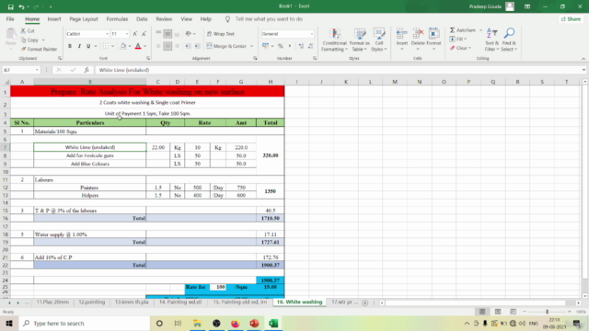Open the 14. Painting wd,stl sheet
589x331 pixels.
tap(180, 302)
